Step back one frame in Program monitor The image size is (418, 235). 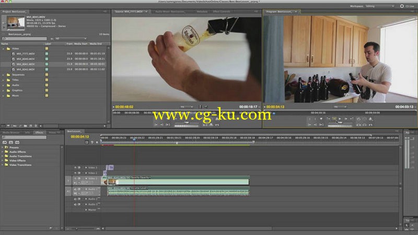point(334,119)
